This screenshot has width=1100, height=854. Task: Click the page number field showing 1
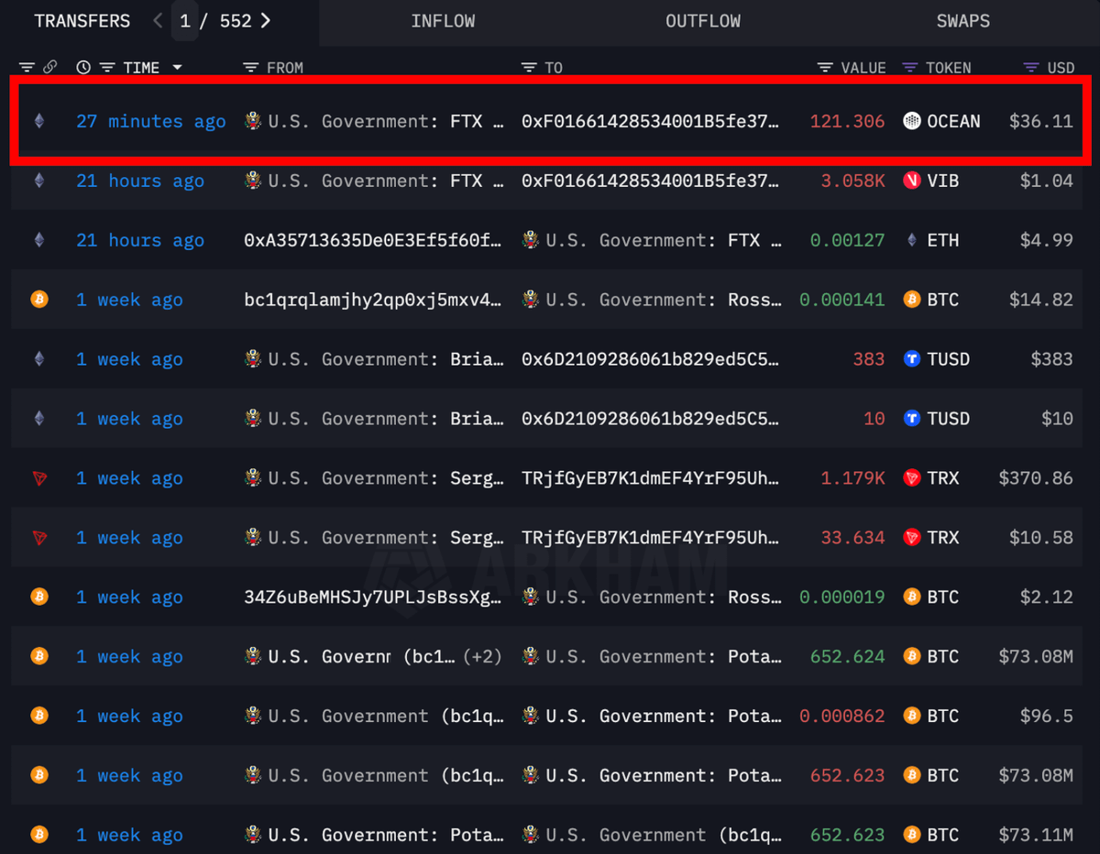185,21
